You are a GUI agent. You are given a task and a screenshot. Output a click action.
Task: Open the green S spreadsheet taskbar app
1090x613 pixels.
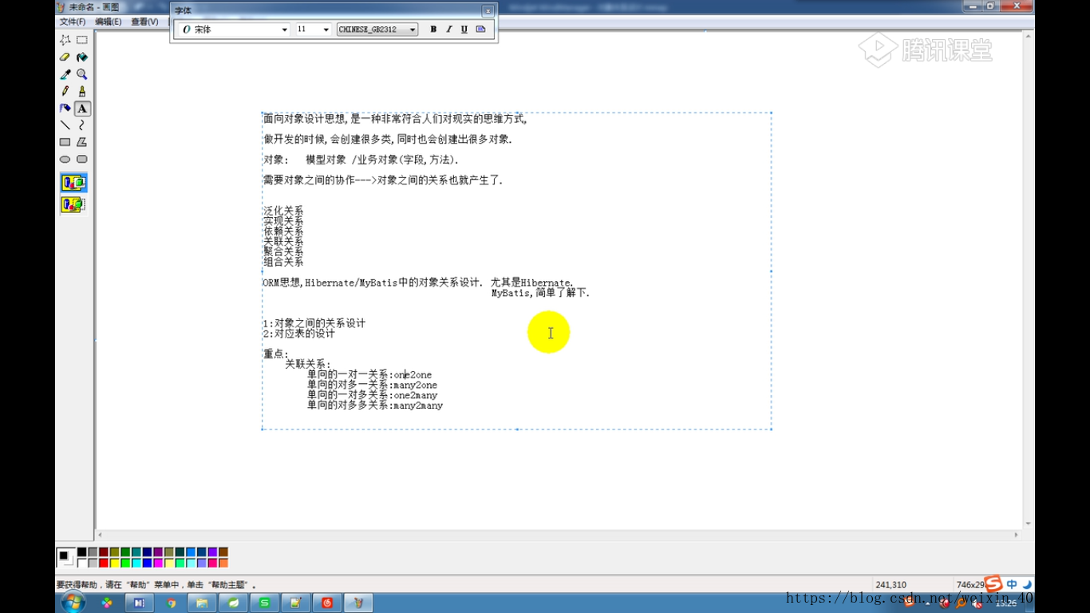[x=264, y=603]
